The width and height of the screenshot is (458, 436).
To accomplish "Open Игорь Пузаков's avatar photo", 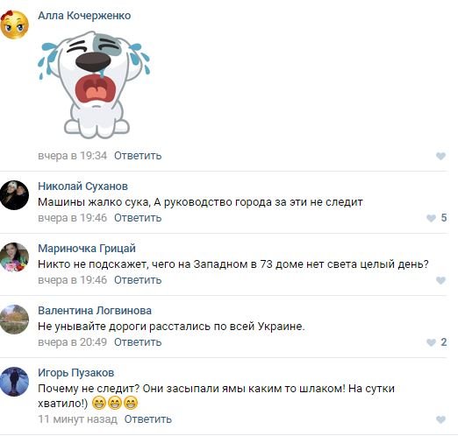I will tap(14, 382).
